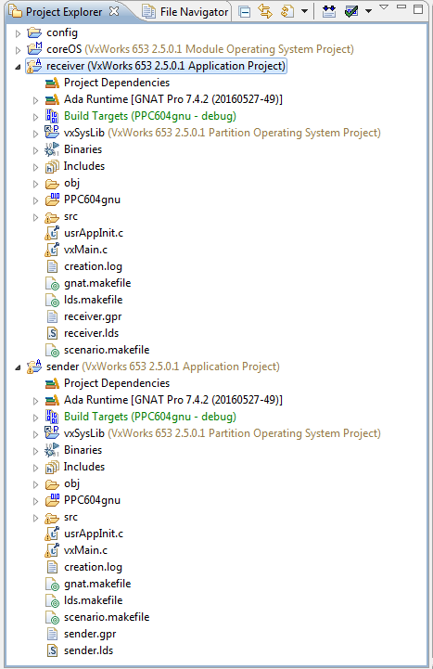Screen dimensions: 433x669
Task: Select receiver creation.log file
Action: (93, 266)
